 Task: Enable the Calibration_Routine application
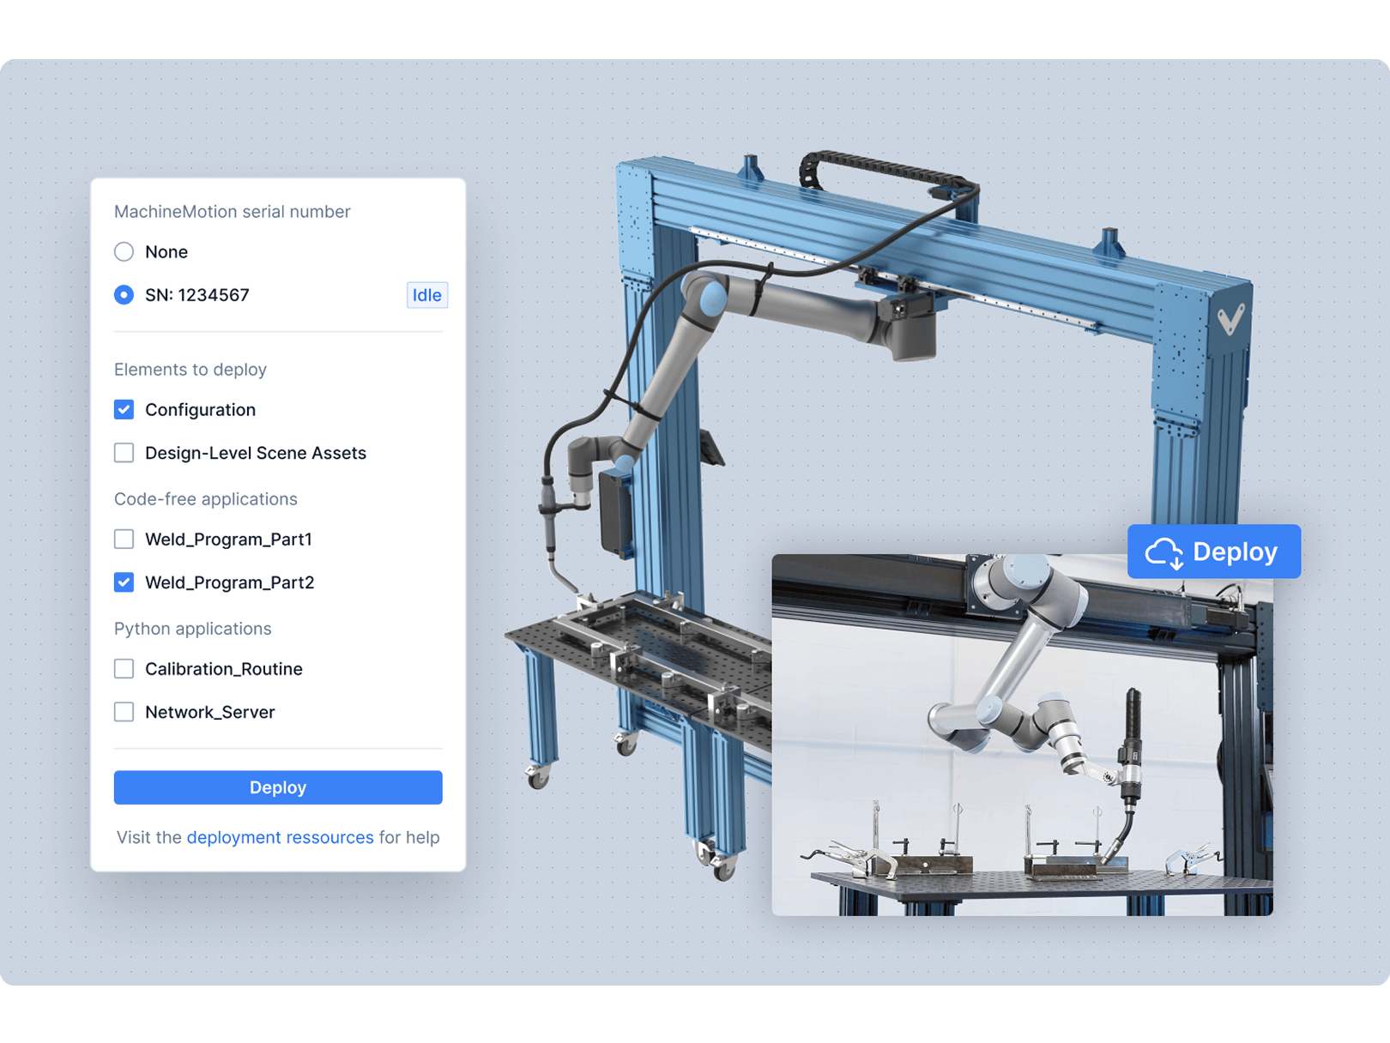124,668
